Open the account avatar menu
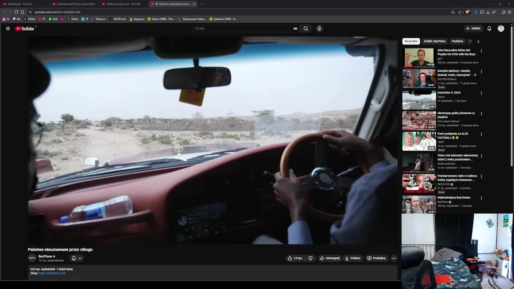 [x=501, y=28]
